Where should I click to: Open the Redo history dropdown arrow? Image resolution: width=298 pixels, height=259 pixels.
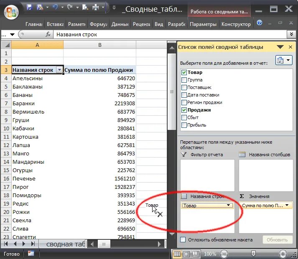pos(77,8)
